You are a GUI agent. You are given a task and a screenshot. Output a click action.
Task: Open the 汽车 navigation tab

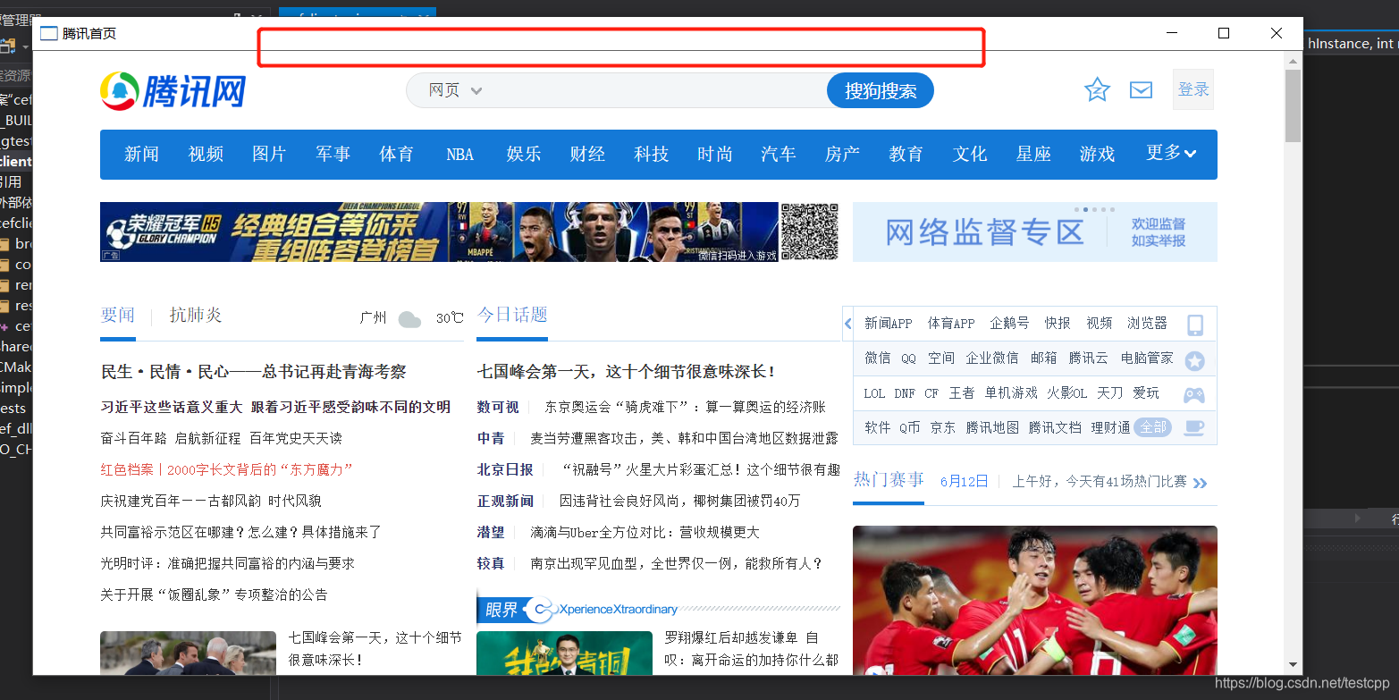point(779,154)
